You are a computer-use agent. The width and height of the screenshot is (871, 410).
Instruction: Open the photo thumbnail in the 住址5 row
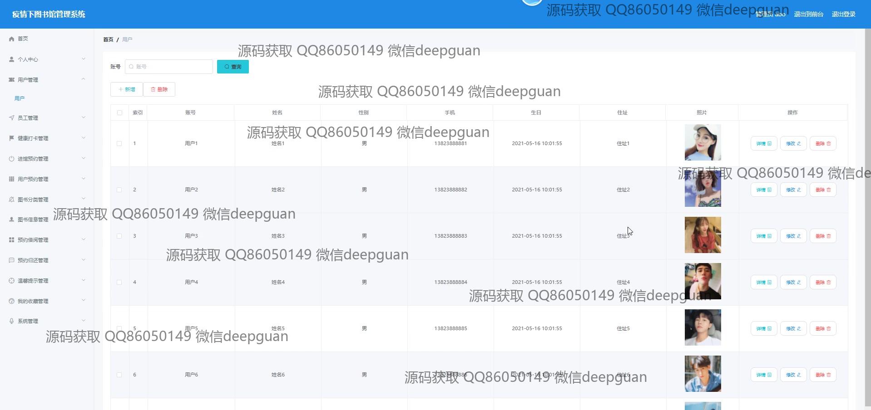(703, 327)
